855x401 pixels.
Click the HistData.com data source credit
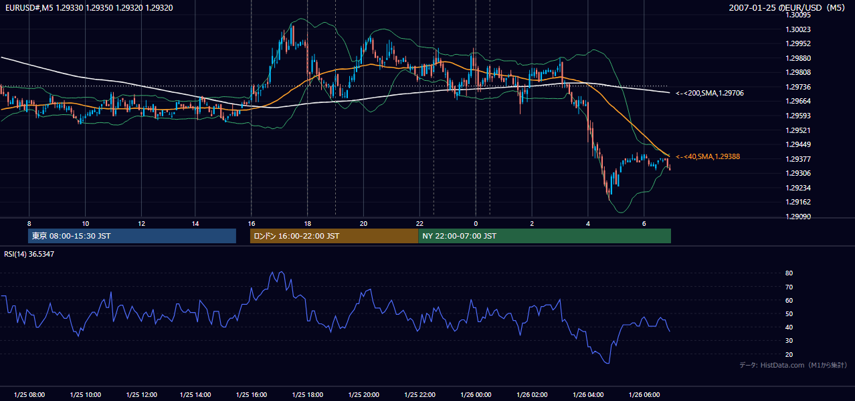[793, 365]
